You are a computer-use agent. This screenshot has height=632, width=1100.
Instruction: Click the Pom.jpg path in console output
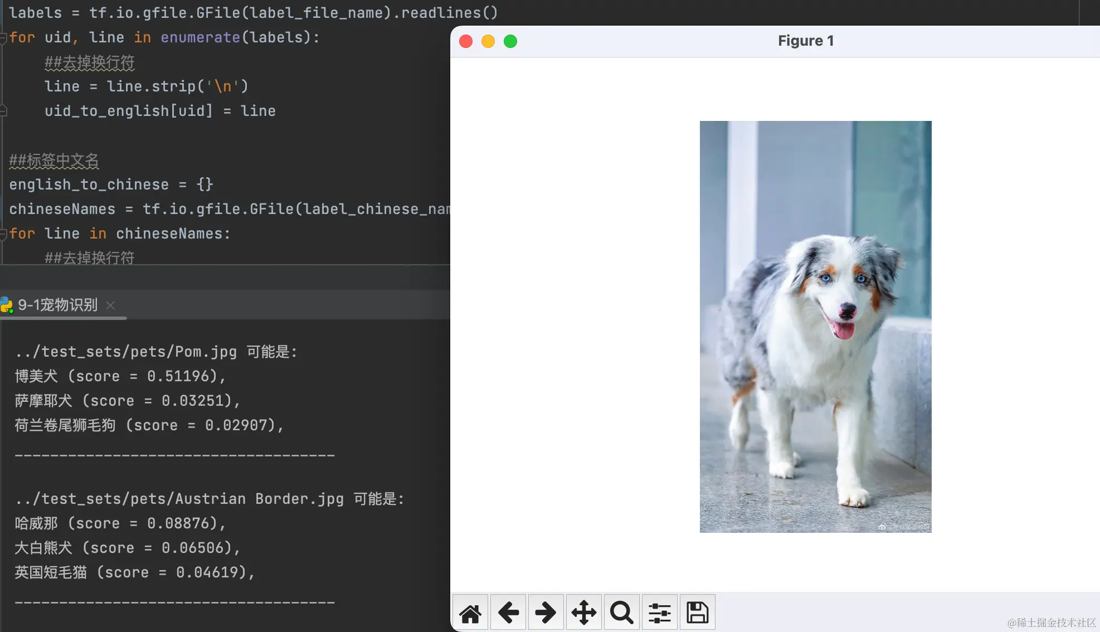click(x=126, y=352)
